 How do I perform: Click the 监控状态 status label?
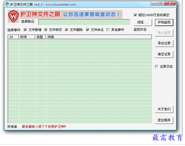[x=140, y=30]
